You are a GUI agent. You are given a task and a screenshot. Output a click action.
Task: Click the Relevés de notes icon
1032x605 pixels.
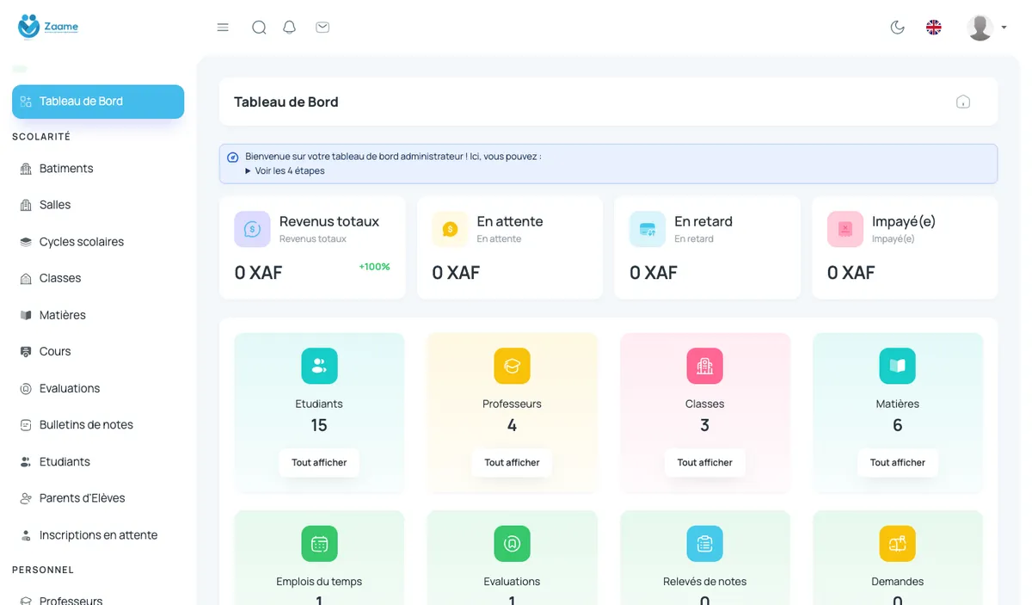click(704, 544)
